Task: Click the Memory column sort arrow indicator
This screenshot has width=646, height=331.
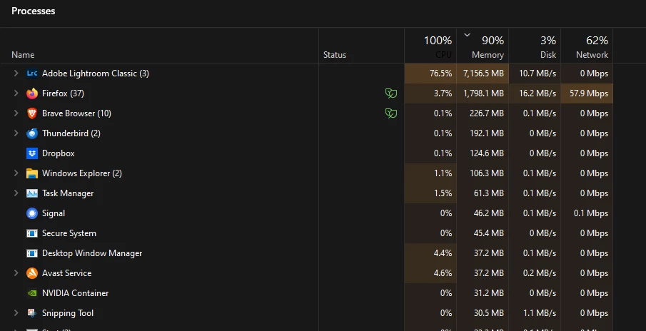Action: [467, 35]
